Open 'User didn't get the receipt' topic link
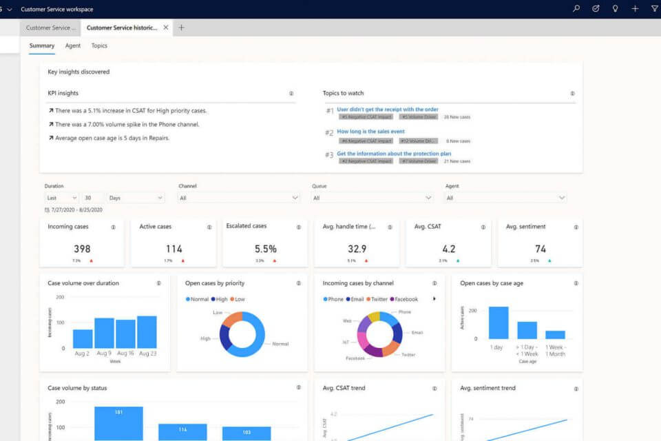 (388, 110)
